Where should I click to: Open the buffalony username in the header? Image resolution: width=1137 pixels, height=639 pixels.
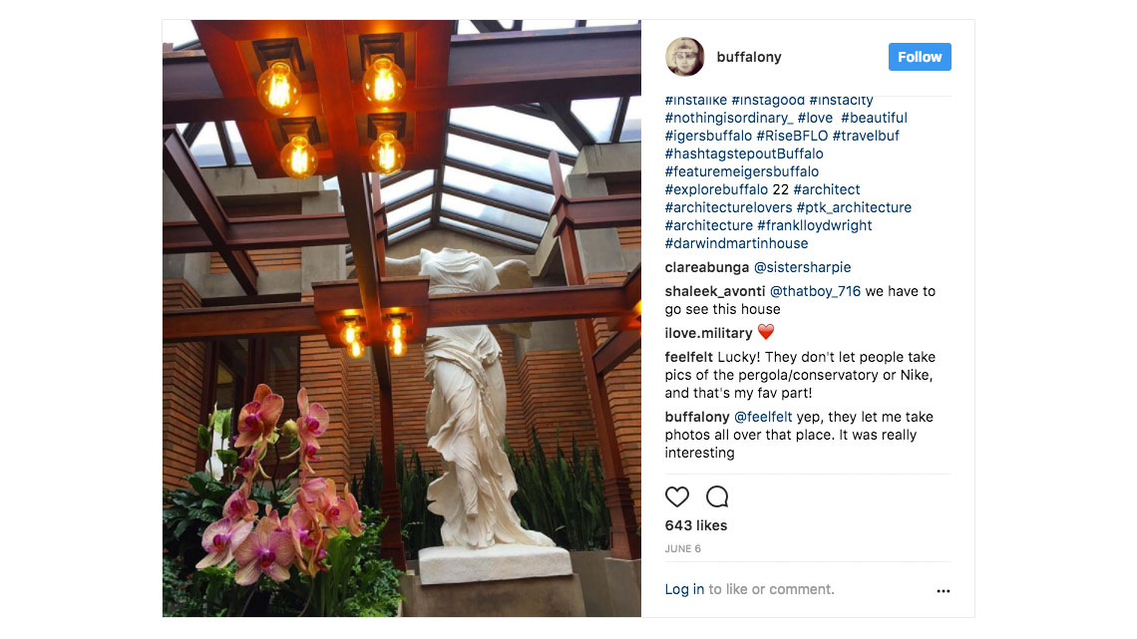(749, 57)
